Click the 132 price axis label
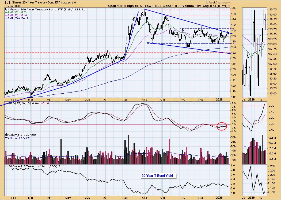The width and height of the screenshot is (281, 200). click(233, 53)
